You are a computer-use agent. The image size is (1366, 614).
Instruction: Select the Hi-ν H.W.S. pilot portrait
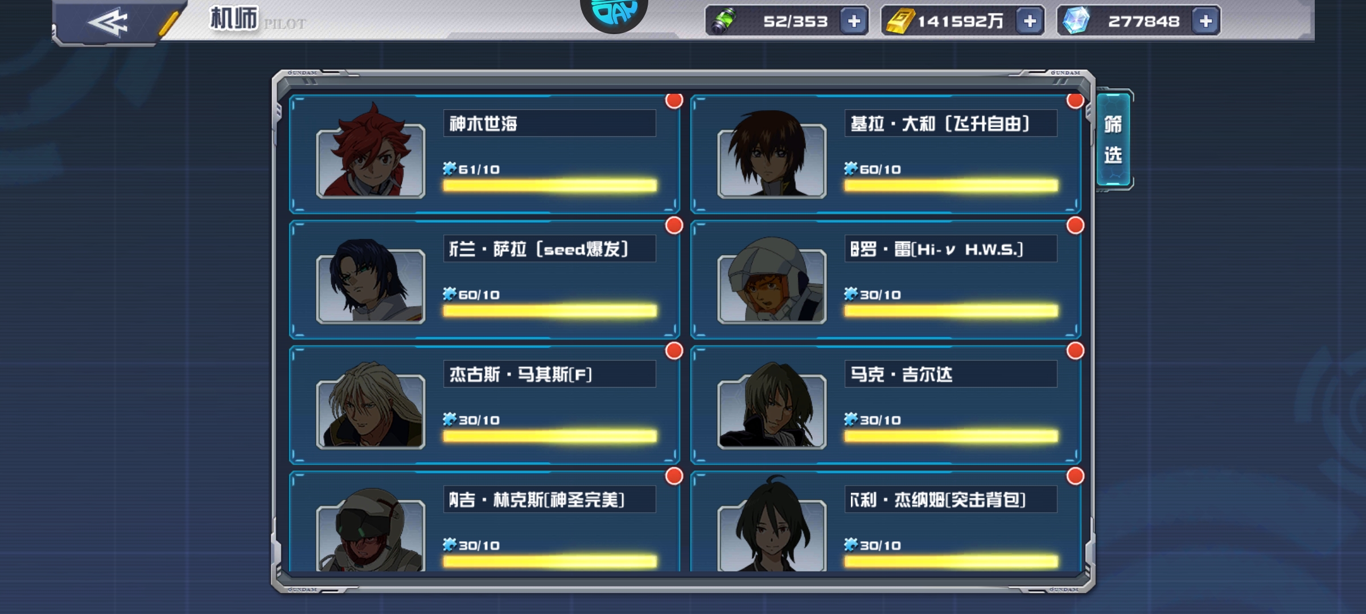pyautogui.click(x=772, y=280)
